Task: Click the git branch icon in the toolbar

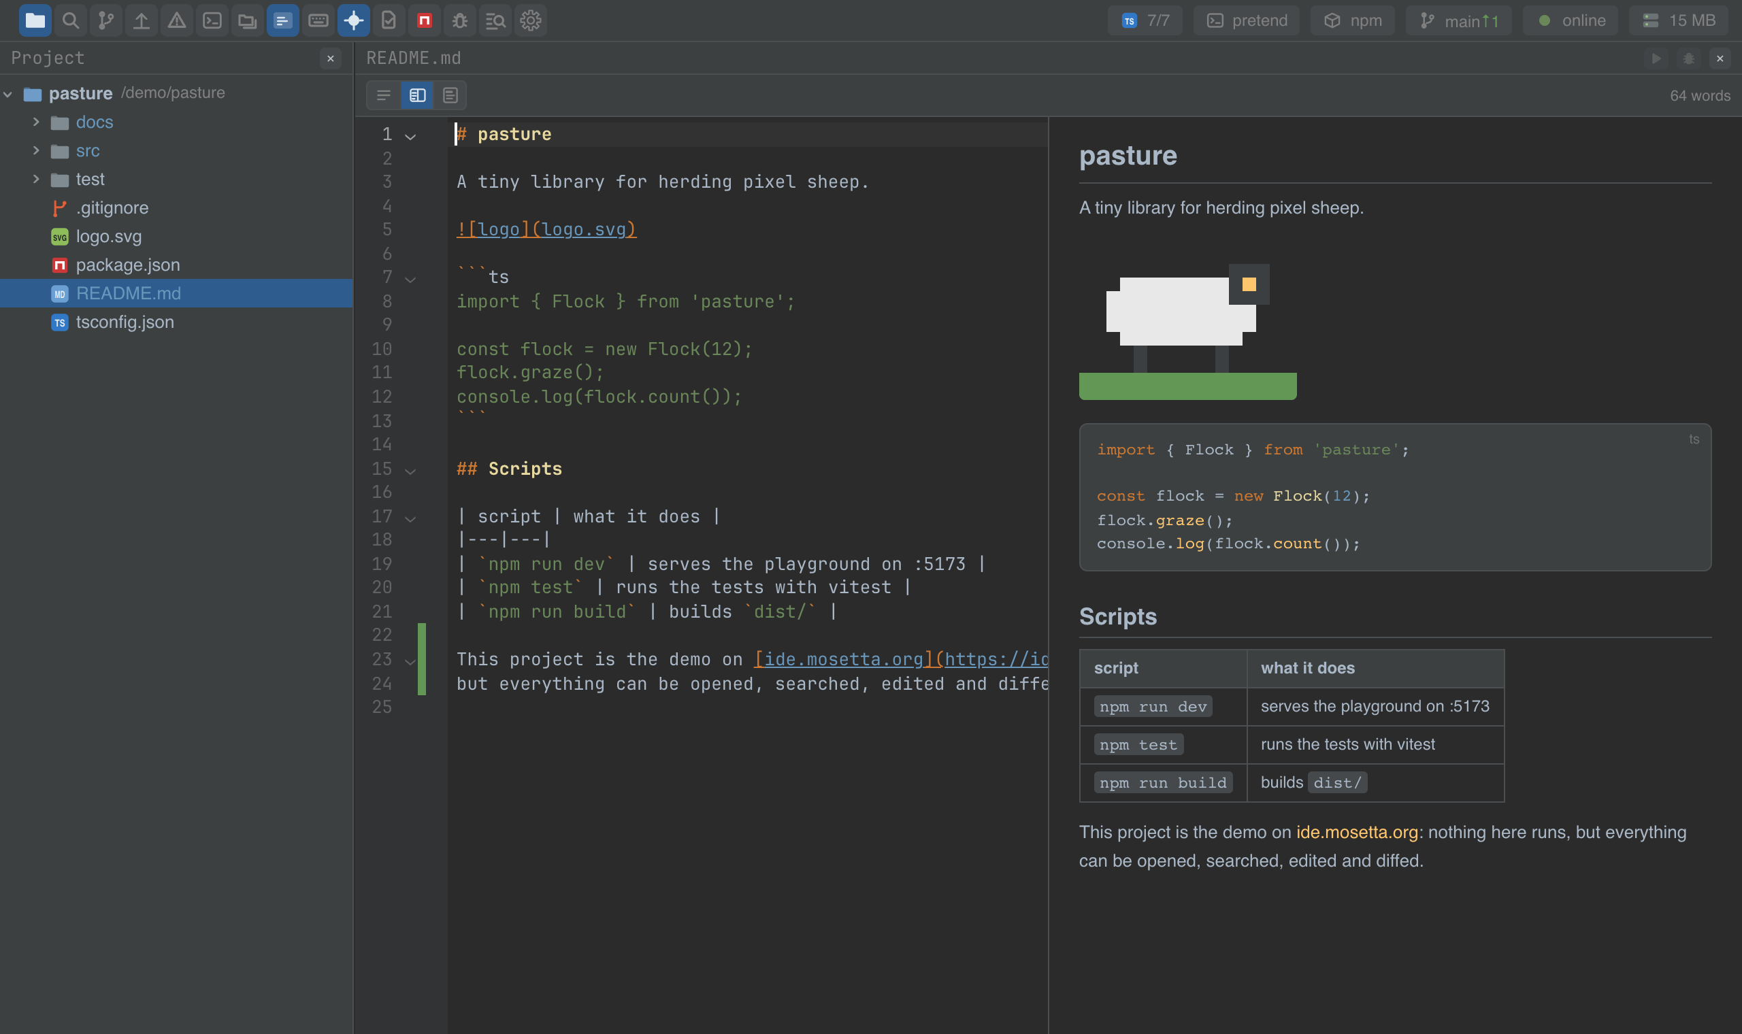Action: pyautogui.click(x=106, y=20)
